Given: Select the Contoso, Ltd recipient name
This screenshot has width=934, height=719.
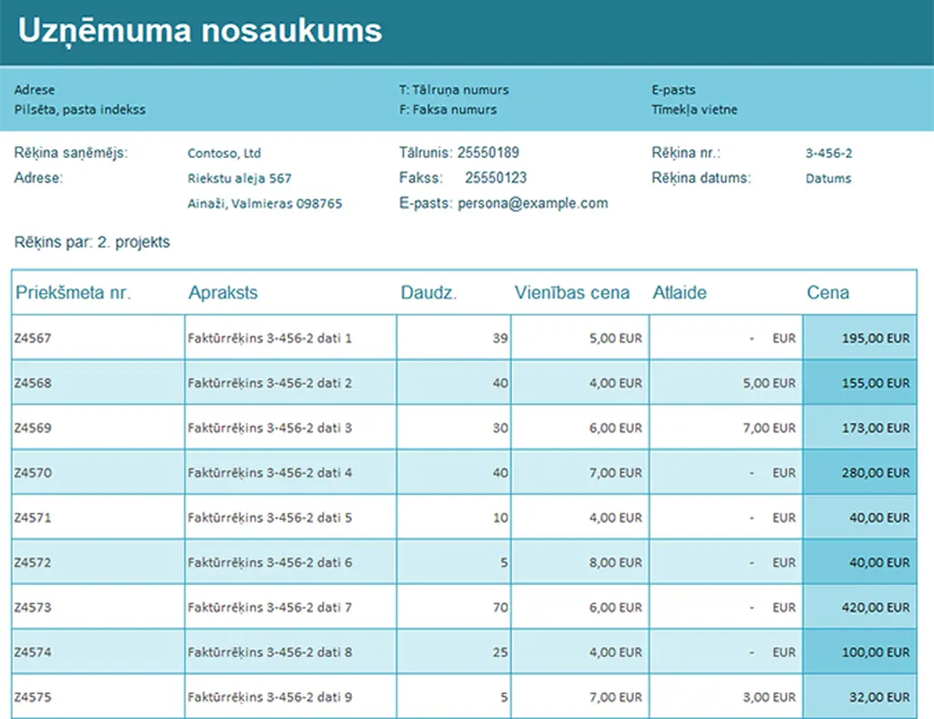Looking at the screenshot, I should coord(224,154).
